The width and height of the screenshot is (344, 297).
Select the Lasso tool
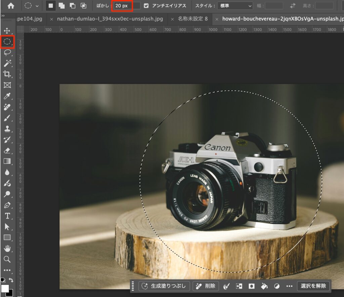[7, 53]
